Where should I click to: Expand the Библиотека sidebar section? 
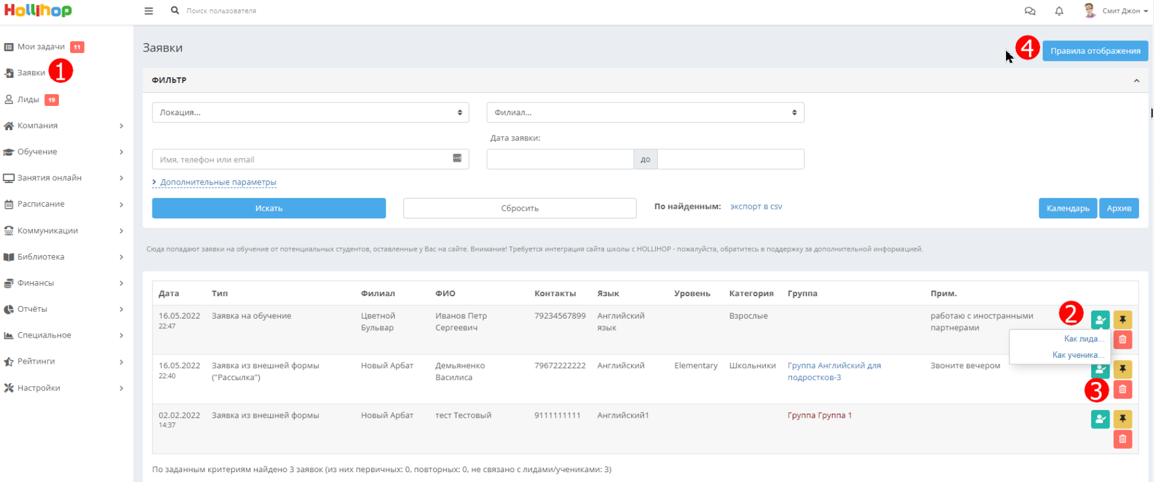coord(64,257)
